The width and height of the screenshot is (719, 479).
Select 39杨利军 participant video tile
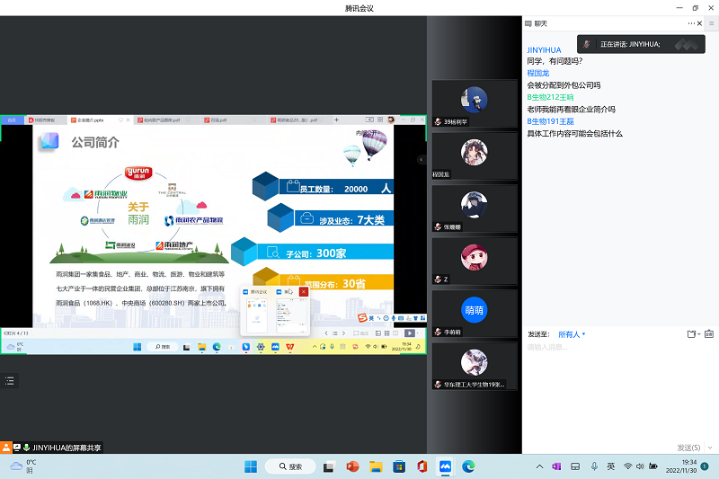coord(475,103)
